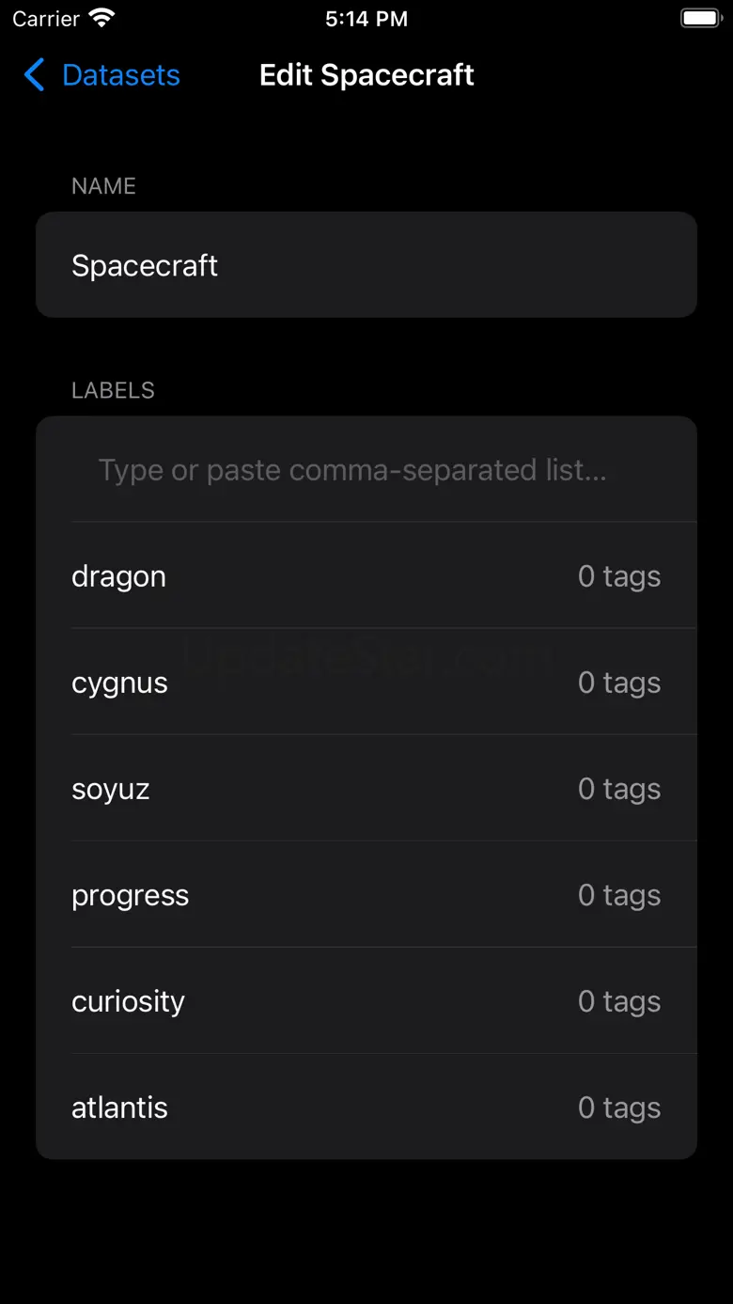Viewport: 733px width, 1304px height.
Task: Pick the atlantis label
Action: click(120, 1108)
